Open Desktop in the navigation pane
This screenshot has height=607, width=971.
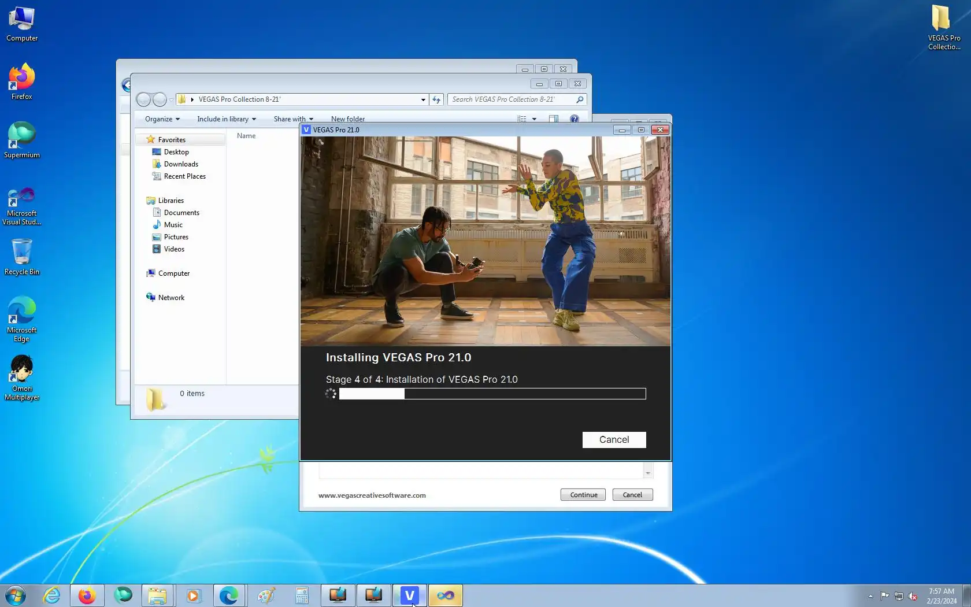[x=176, y=152]
